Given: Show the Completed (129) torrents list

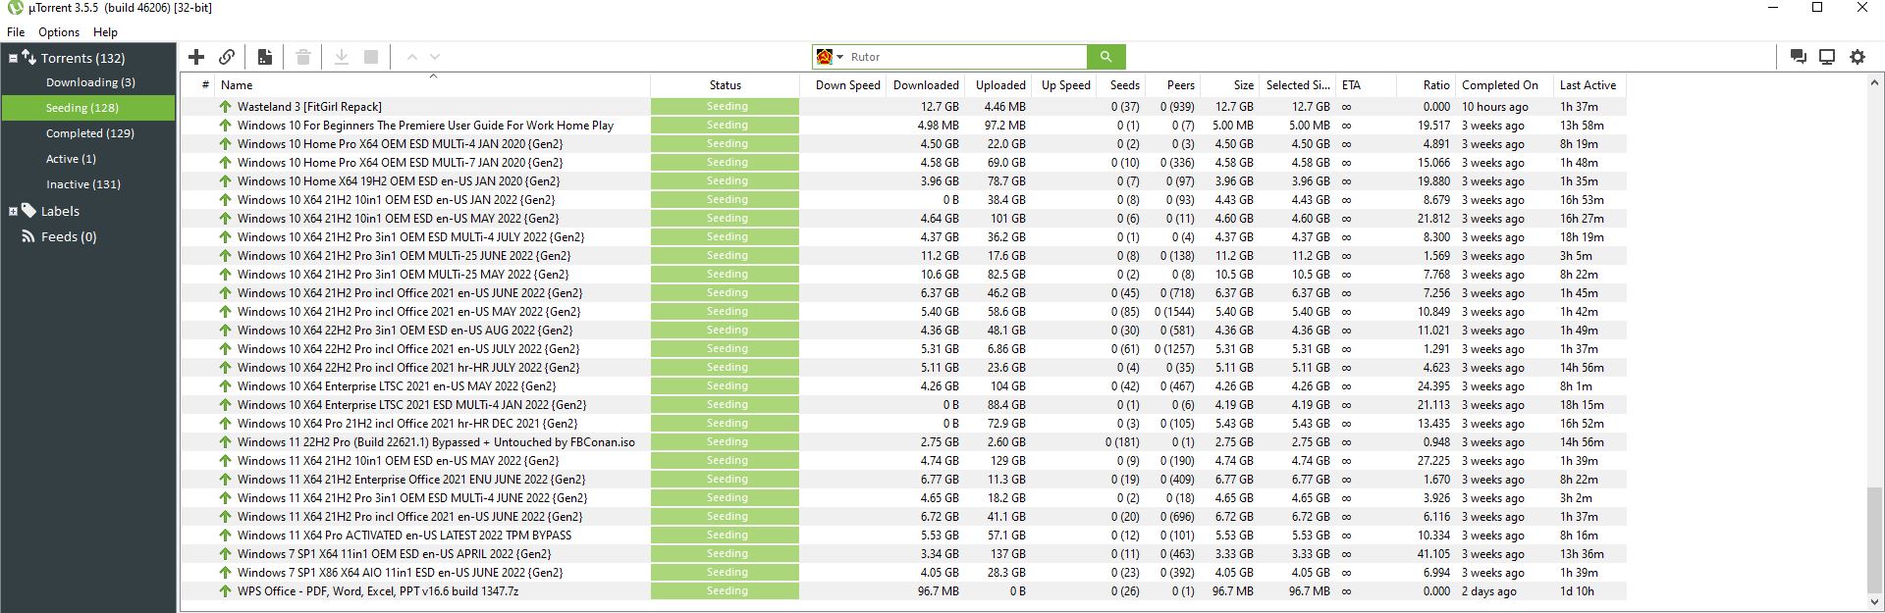Looking at the screenshot, I should (x=89, y=133).
